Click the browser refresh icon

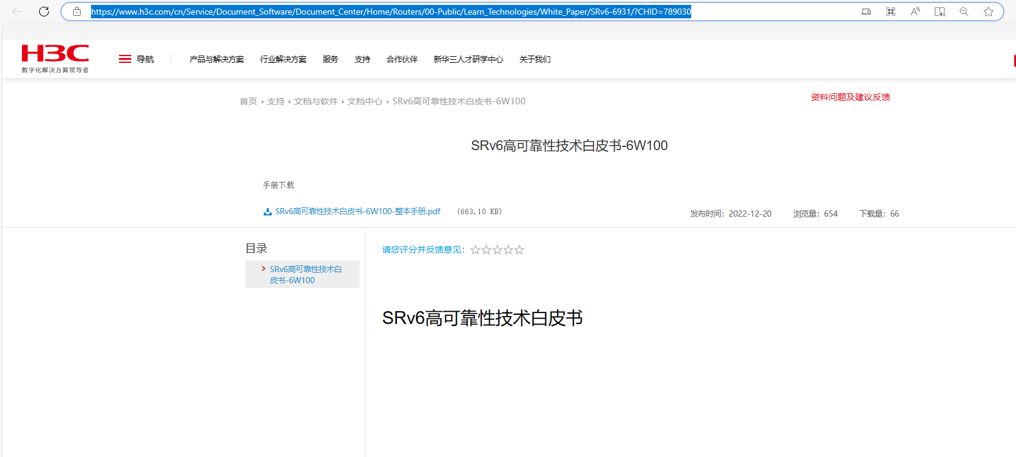44,12
